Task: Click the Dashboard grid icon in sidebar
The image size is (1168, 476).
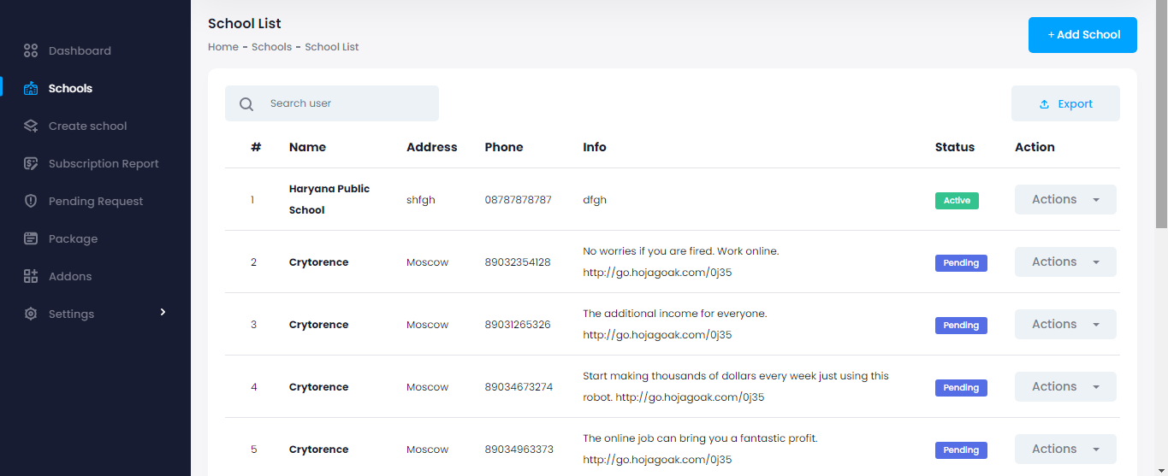Action: pyautogui.click(x=31, y=50)
